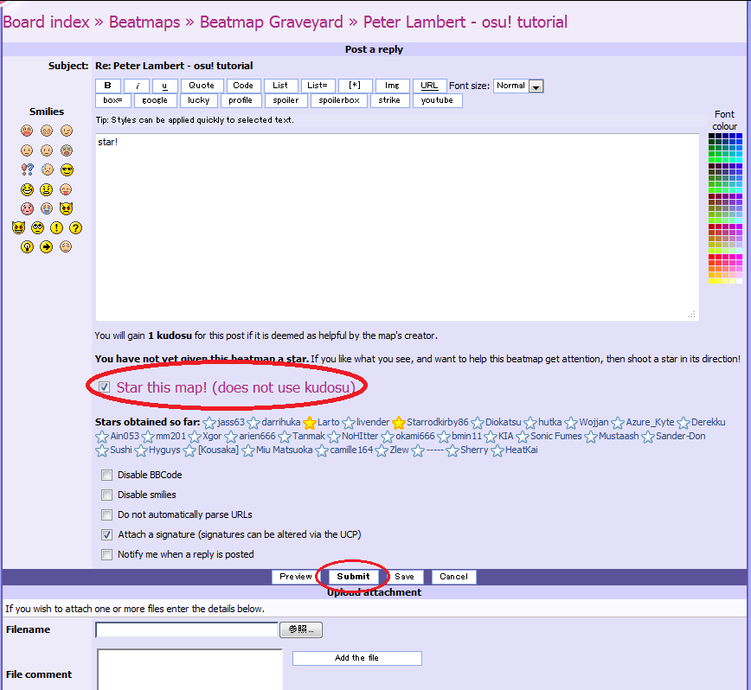Image resolution: width=751 pixels, height=690 pixels.
Task: Click the google BBCode button
Action: pyautogui.click(x=155, y=100)
